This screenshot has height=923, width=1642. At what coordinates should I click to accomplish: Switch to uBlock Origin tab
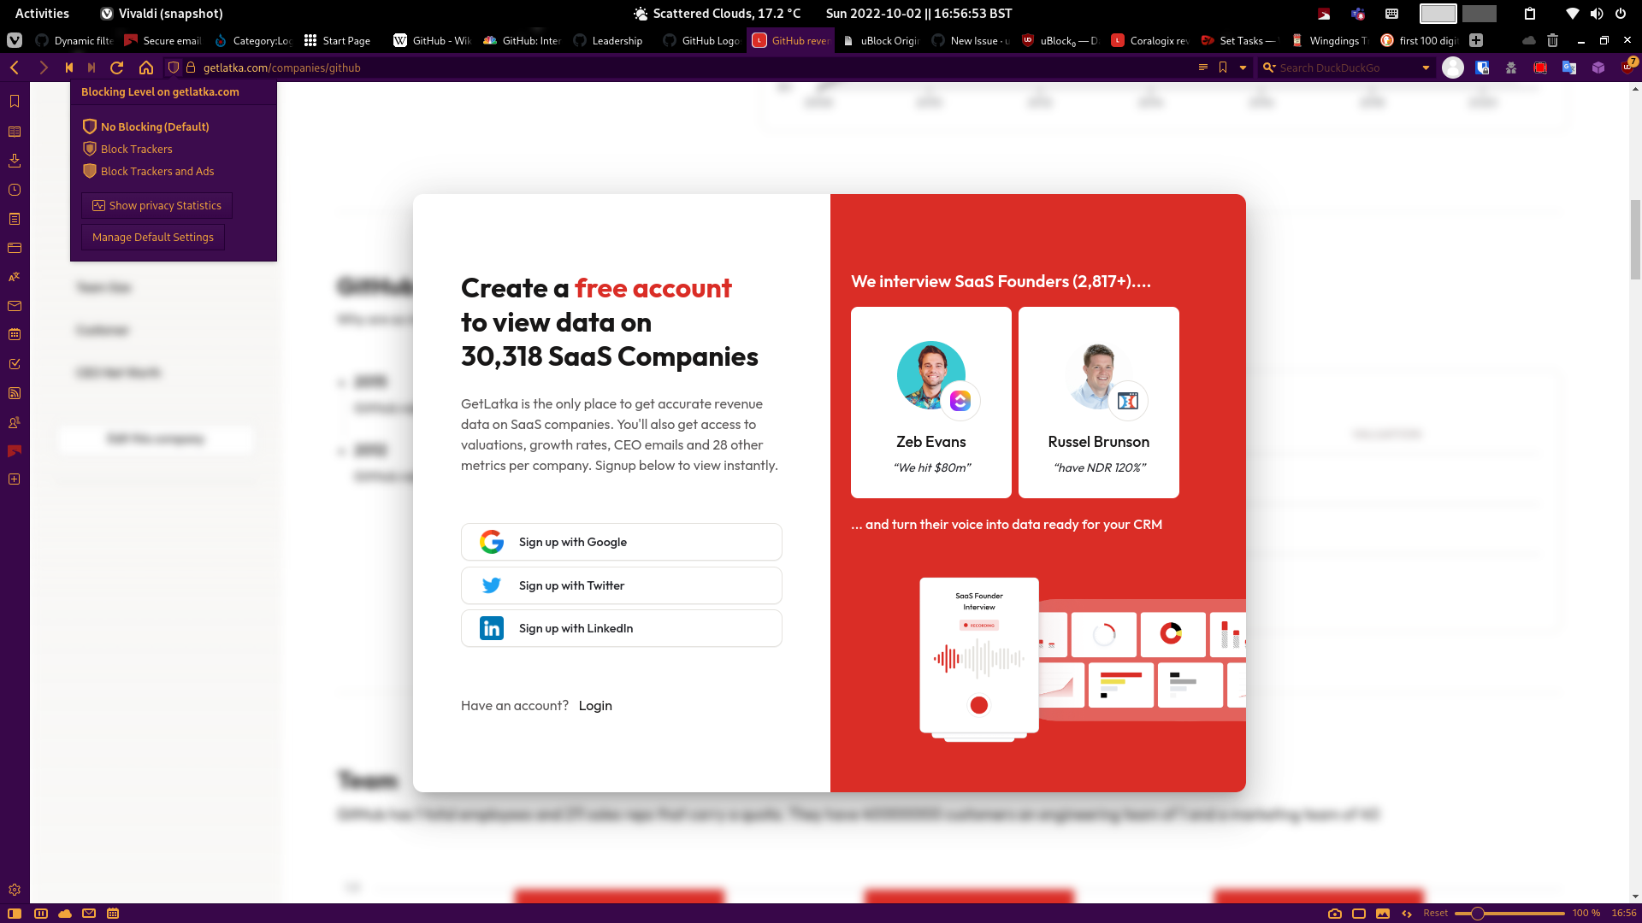881,40
